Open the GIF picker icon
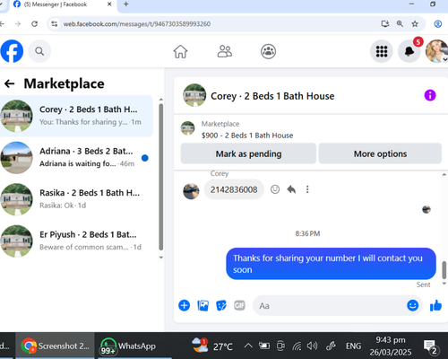Screen dimensions: 448x359 click(x=239, y=305)
